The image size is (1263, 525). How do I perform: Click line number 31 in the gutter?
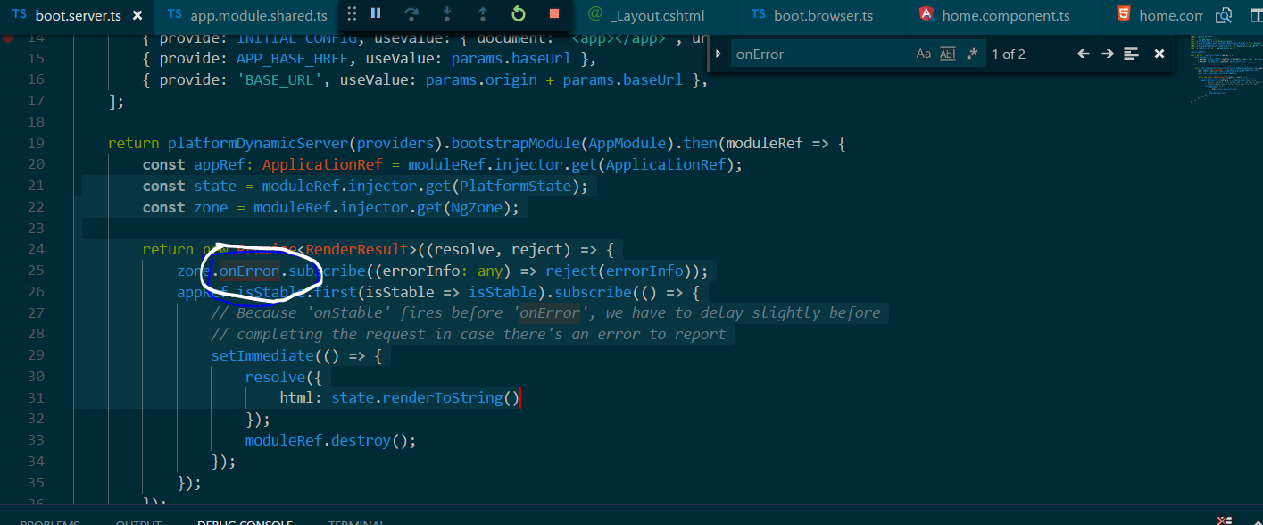coord(36,398)
